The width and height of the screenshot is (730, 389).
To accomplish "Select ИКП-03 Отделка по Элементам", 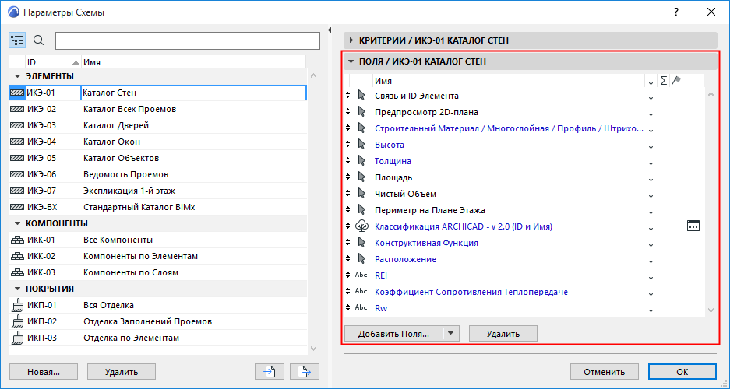I will (157, 338).
